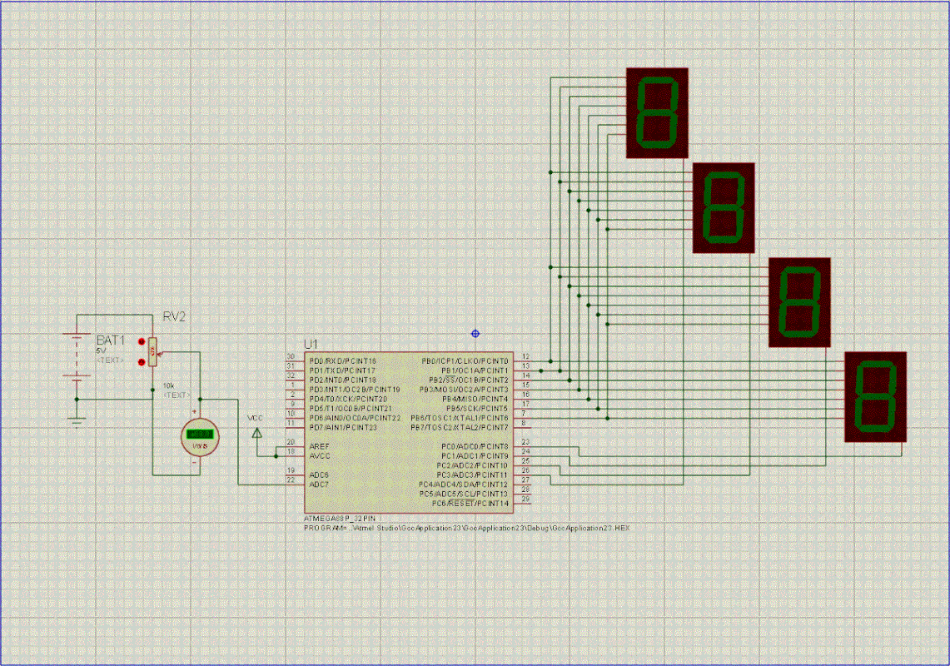The image size is (950, 666).
Task: Click the upper red potentiometer adjust button
Action: pos(142,342)
